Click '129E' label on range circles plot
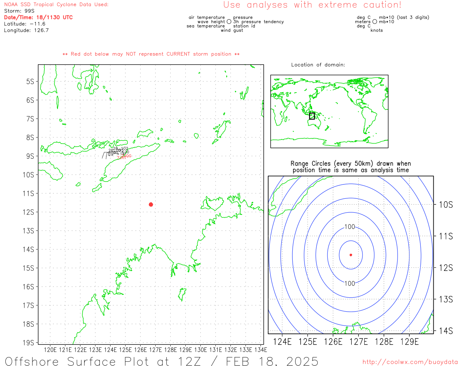458x366 pixels. 409,342
